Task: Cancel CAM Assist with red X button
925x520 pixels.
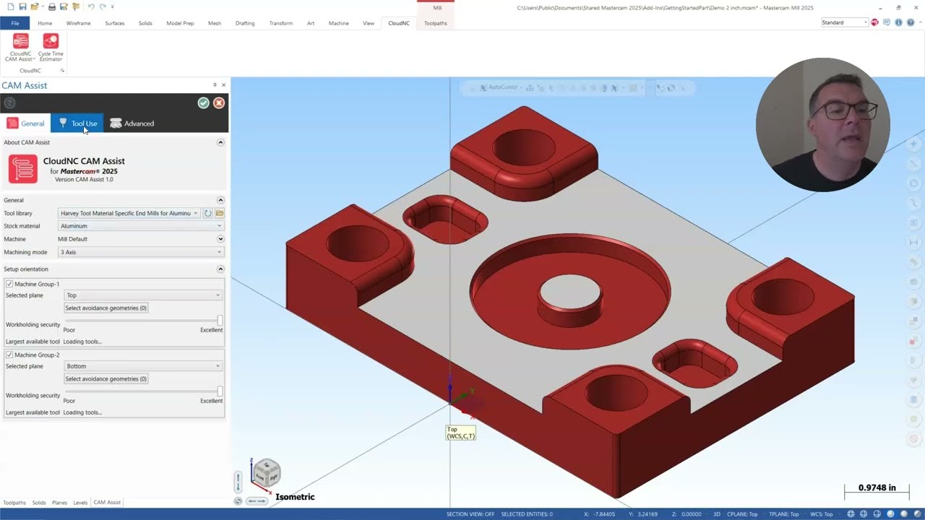Action: point(219,103)
